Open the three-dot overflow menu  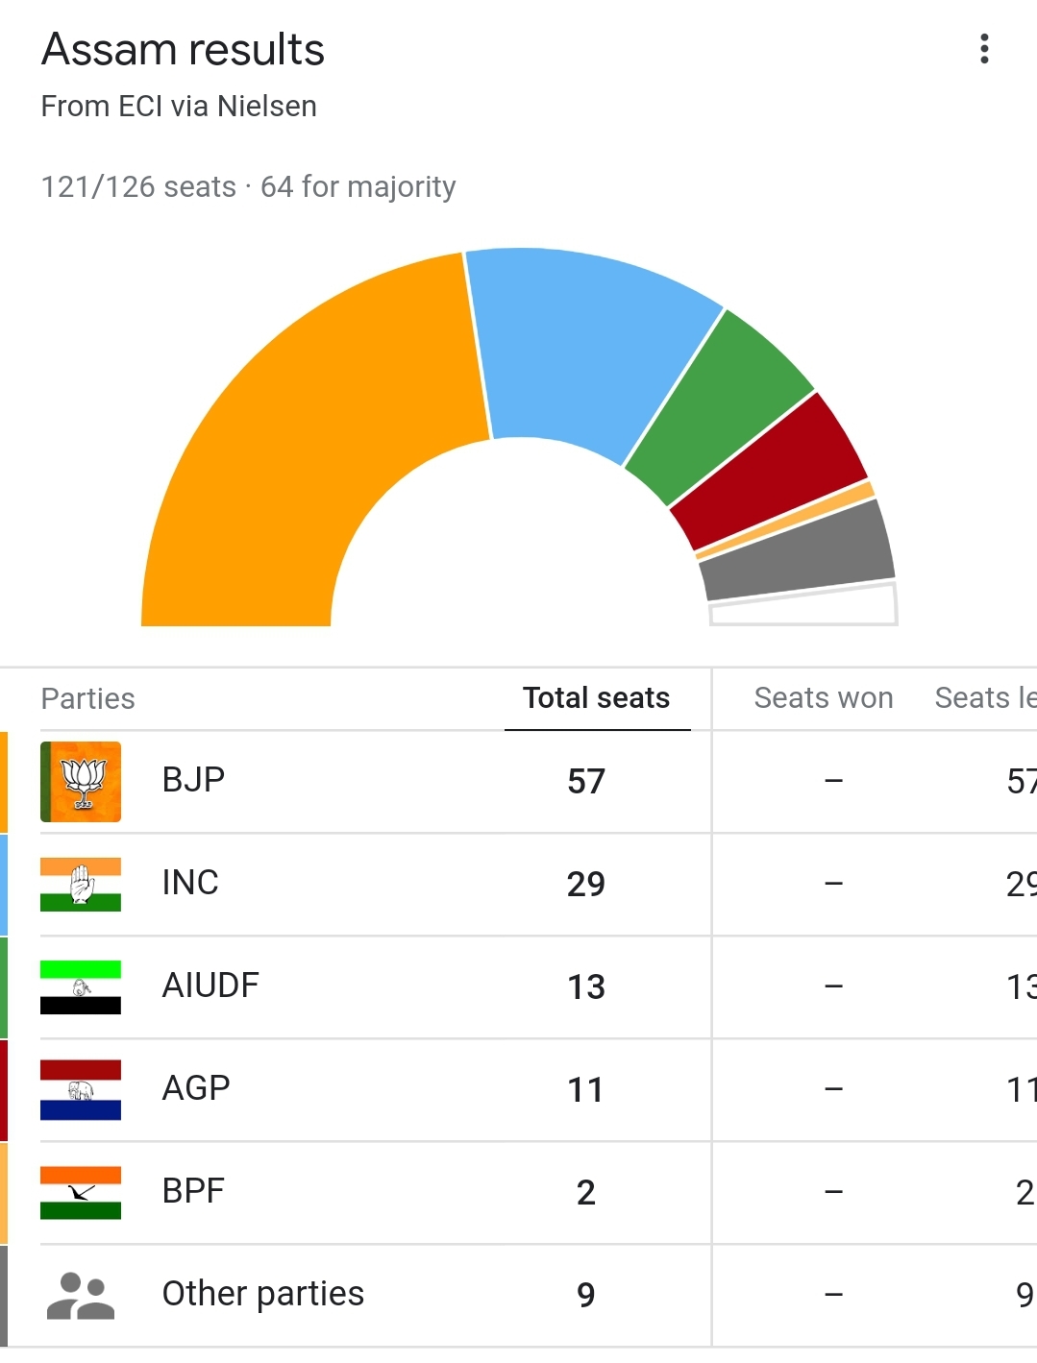tap(983, 50)
